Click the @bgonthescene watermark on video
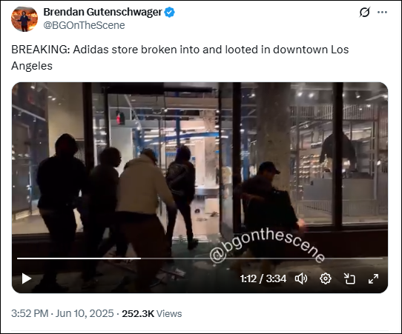Viewport: 402px width, 334px height. (267, 245)
